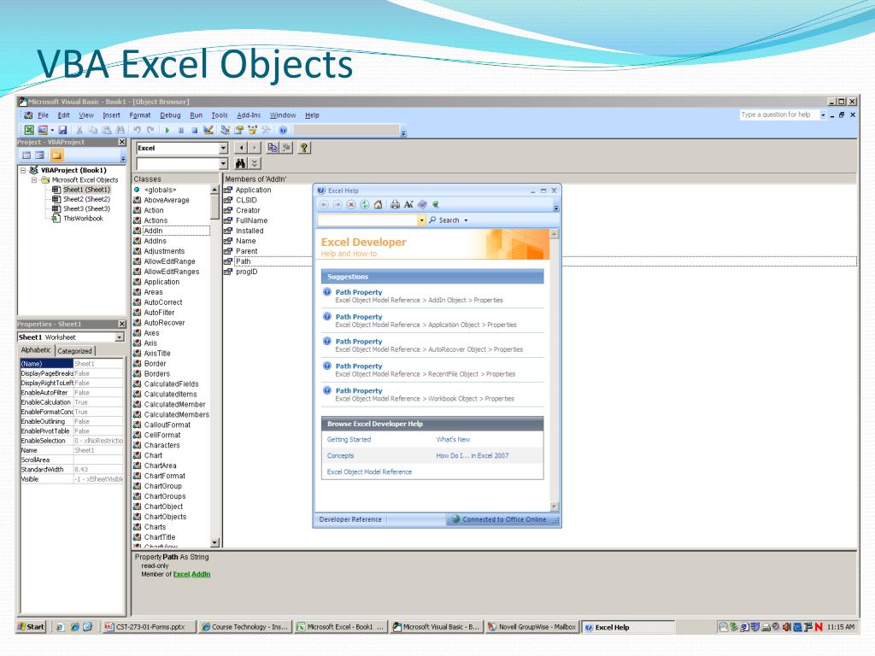Click green Excel.AddIn link in details pane
This screenshot has width=875, height=656.
192,574
